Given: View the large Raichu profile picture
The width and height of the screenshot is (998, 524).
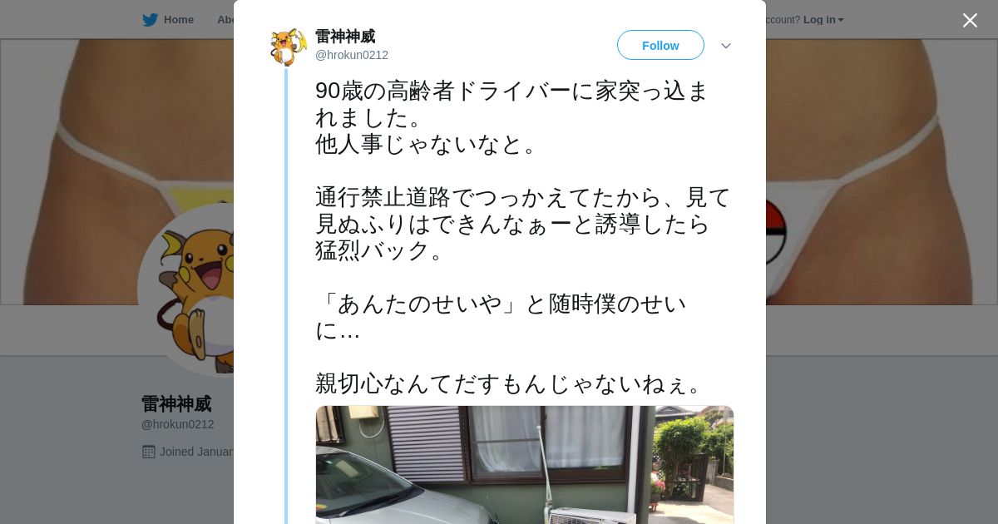Looking at the screenshot, I should 186,291.
